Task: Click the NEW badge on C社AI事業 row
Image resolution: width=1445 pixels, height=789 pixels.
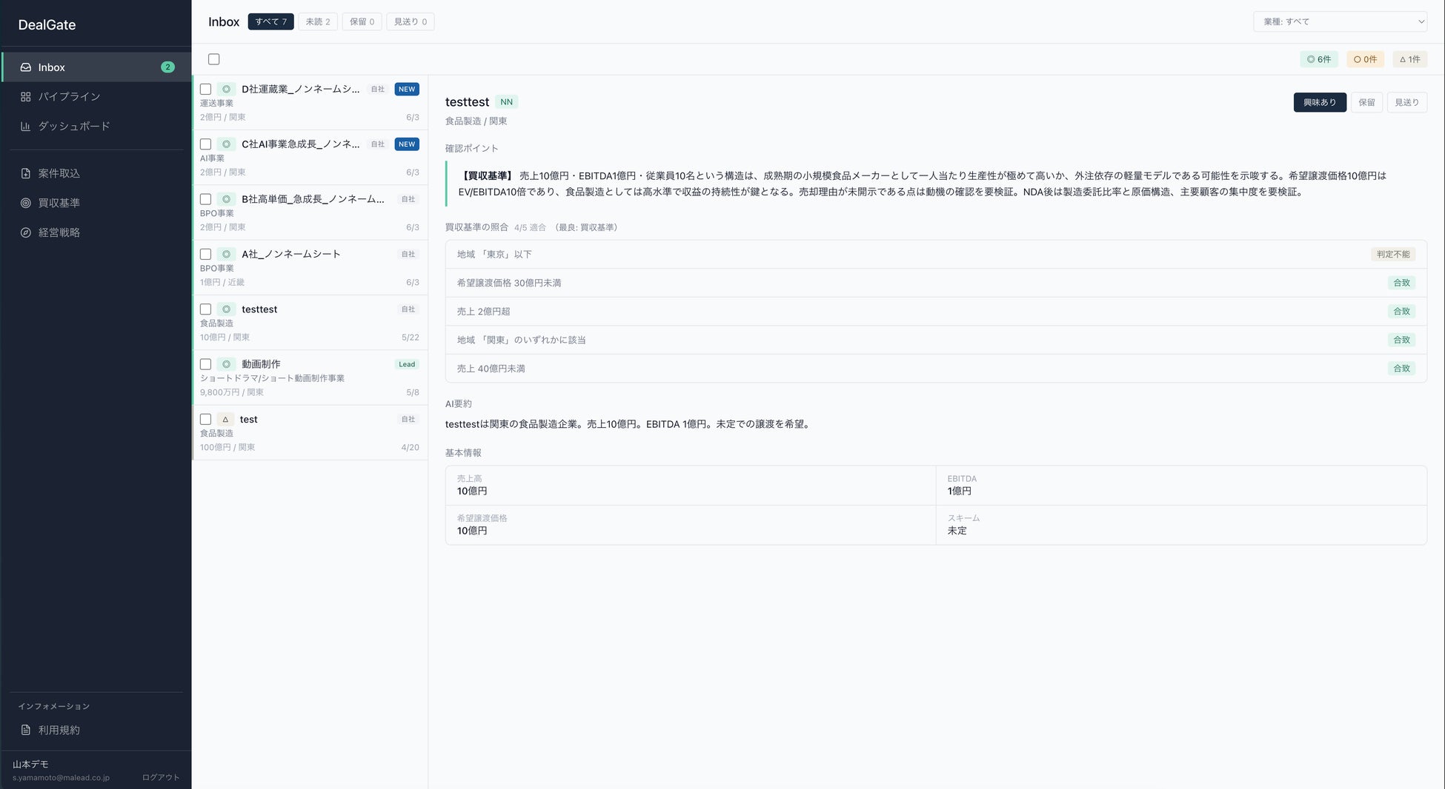Action: [407, 144]
